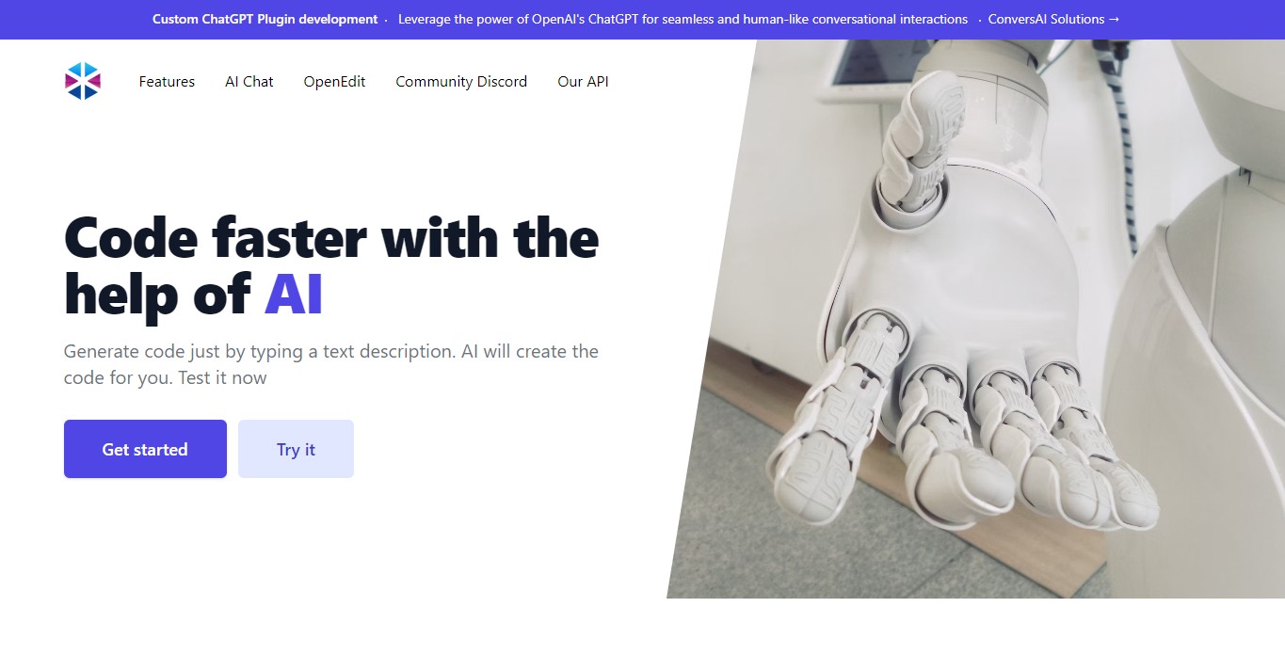Click the arrow after ConversAI Solutions
The height and width of the screenshot is (671, 1285).
(1115, 19)
